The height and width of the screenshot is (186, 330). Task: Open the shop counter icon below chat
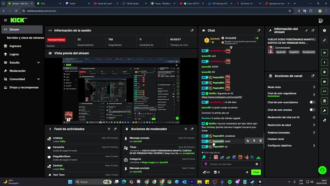(x=217, y=172)
